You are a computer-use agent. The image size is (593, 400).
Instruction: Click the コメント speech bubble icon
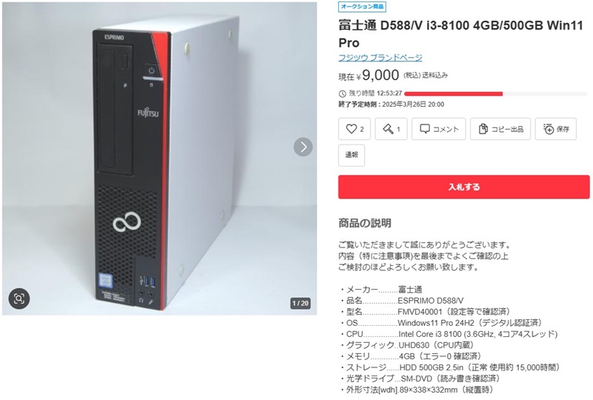425,129
